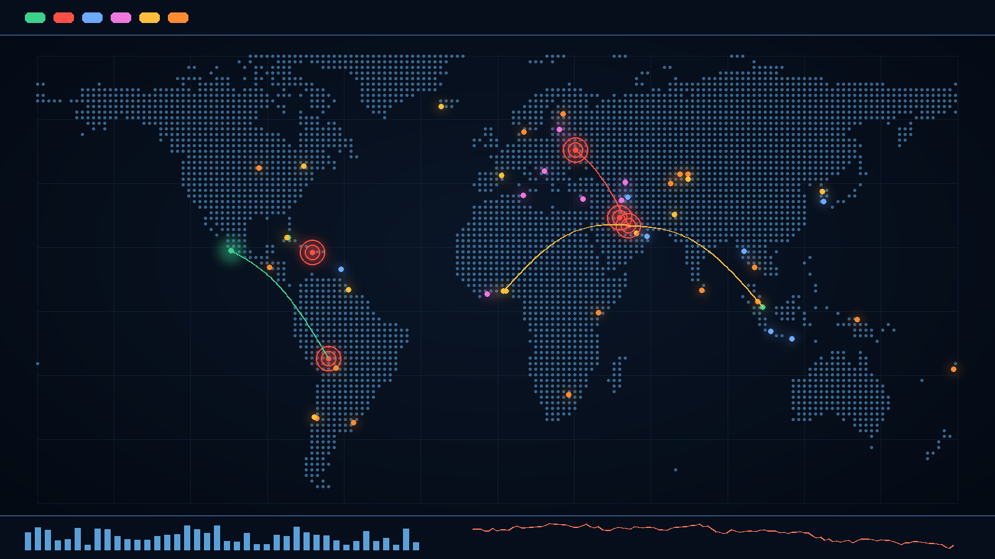
Task: Click the red target marker over the Caribbean
Action: point(312,252)
